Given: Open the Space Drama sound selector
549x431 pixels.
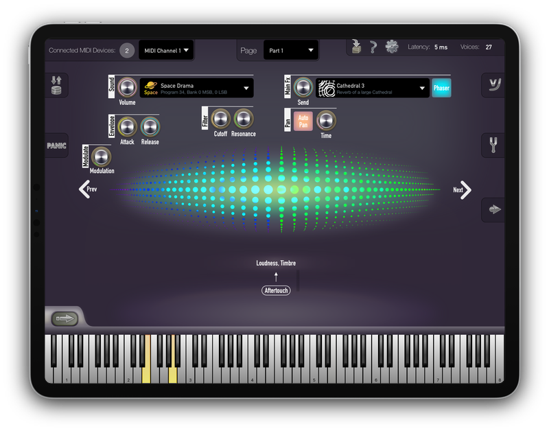Looking at the screenshot, I should 196,88.
